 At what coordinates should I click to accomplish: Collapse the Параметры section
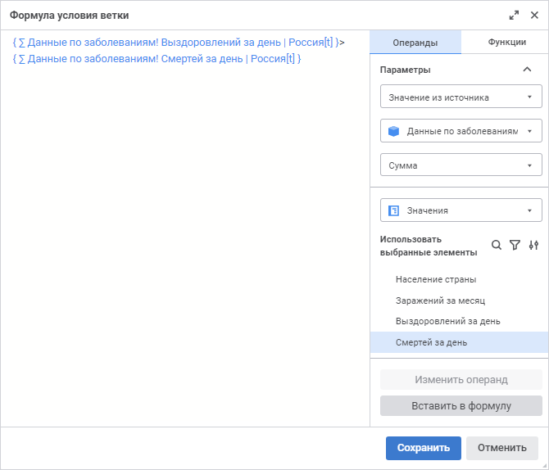click(527, 70)
